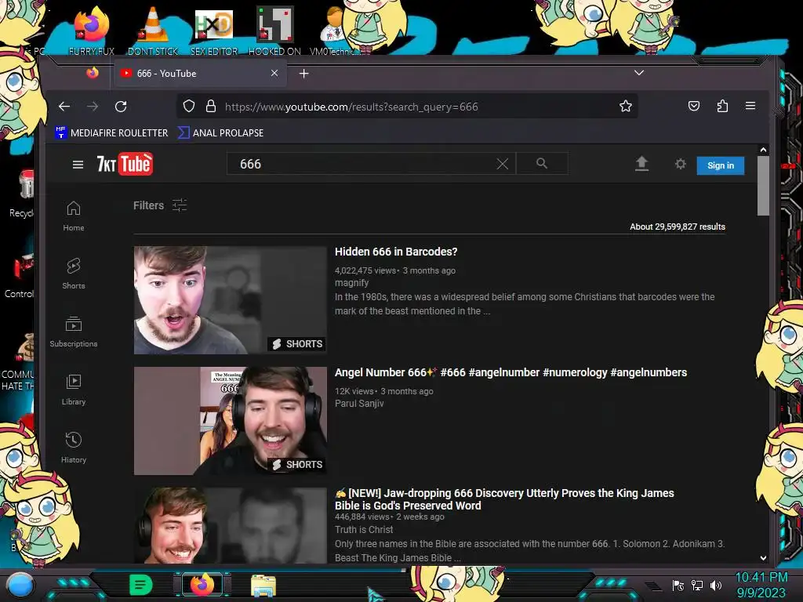Open the Firefox extensions puzzle icon

click(x=722, y=106)
